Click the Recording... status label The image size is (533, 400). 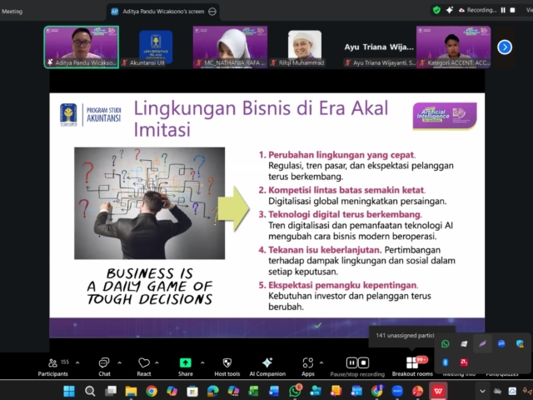tap(481, 10)
